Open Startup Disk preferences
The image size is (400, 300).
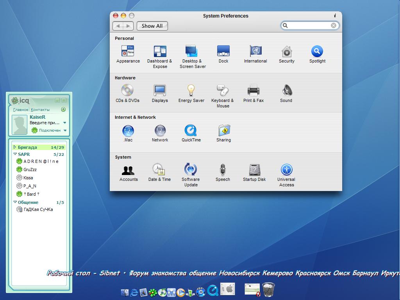coord(254,172)
